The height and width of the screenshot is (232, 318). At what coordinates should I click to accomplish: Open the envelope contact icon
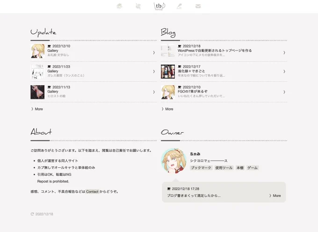[x=198, y=6]
